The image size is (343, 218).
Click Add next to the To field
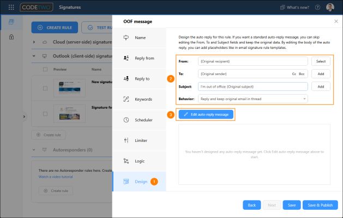(x=321, y=74)
